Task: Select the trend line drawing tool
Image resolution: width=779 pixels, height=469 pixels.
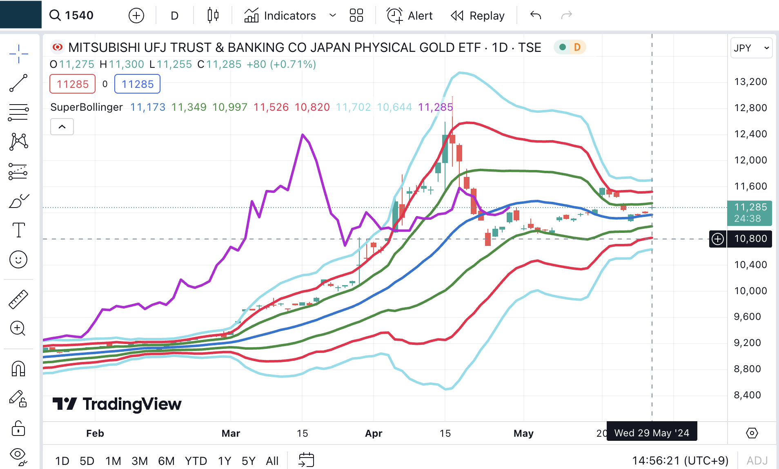Action: point(18,83)
